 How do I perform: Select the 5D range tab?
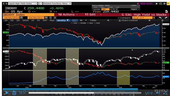click(x=12, y=20)
